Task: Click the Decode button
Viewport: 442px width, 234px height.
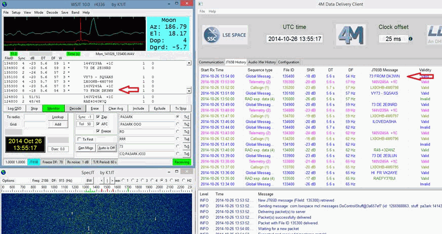Action: pyautogui.click(x=75, y=108)
